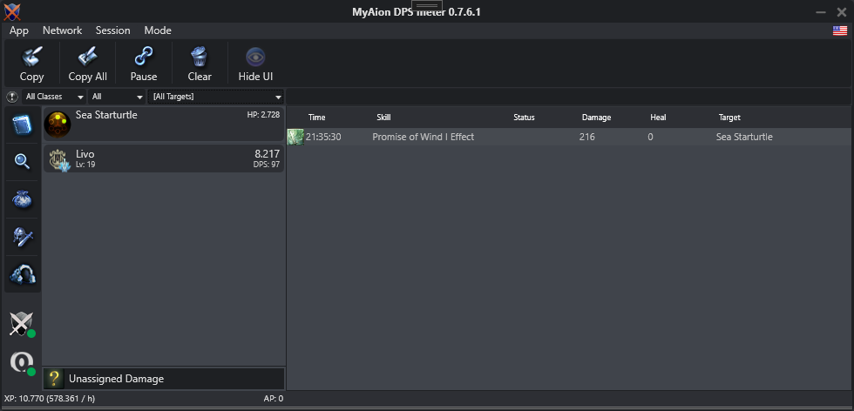Screen dimensions: 854x411
Task: Click the AP: 0 status text
Action: click(x=274, y=399)
